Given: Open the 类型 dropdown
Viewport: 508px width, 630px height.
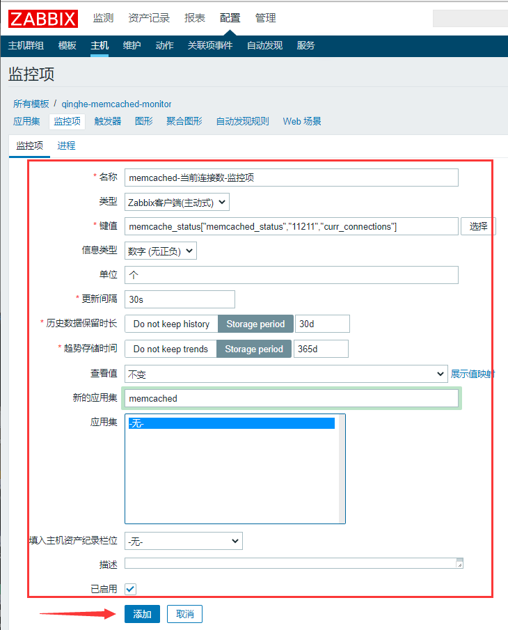Looking at the screenshot, I should pos(177,202).
